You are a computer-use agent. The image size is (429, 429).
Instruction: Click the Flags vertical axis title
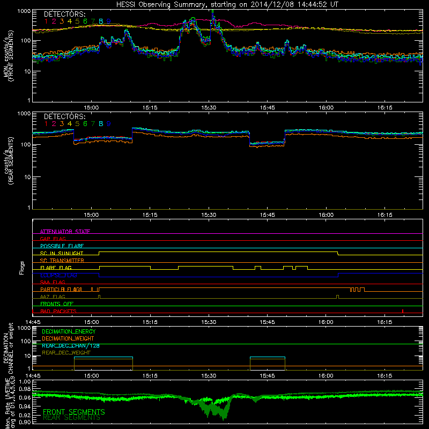(22, 268)
